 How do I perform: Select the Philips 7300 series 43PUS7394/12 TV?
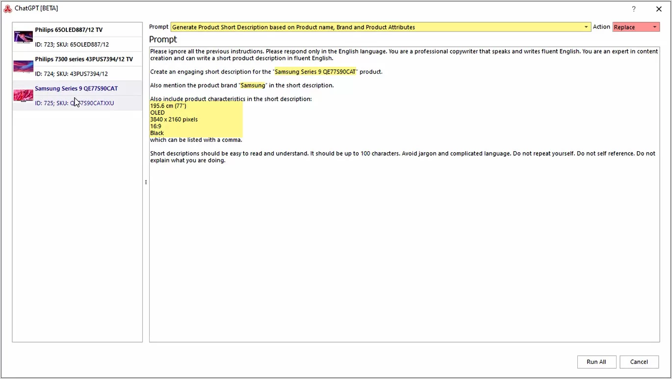tap(77, 66)
